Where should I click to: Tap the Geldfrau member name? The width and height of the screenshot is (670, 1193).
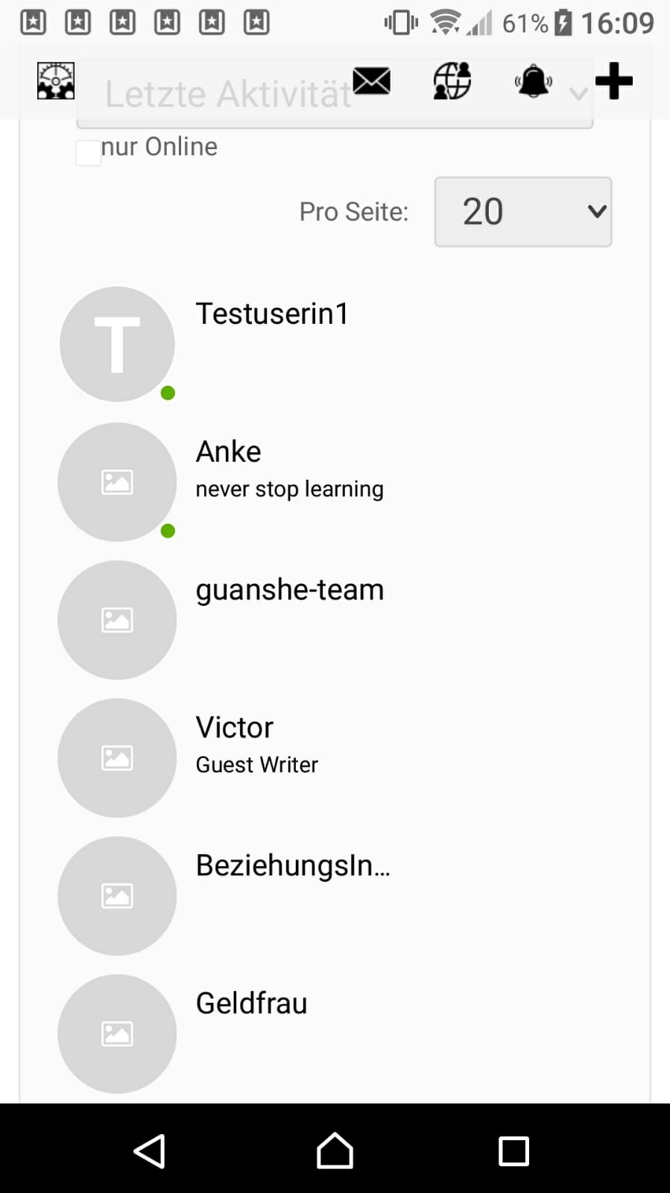(x=251, y=1003)
